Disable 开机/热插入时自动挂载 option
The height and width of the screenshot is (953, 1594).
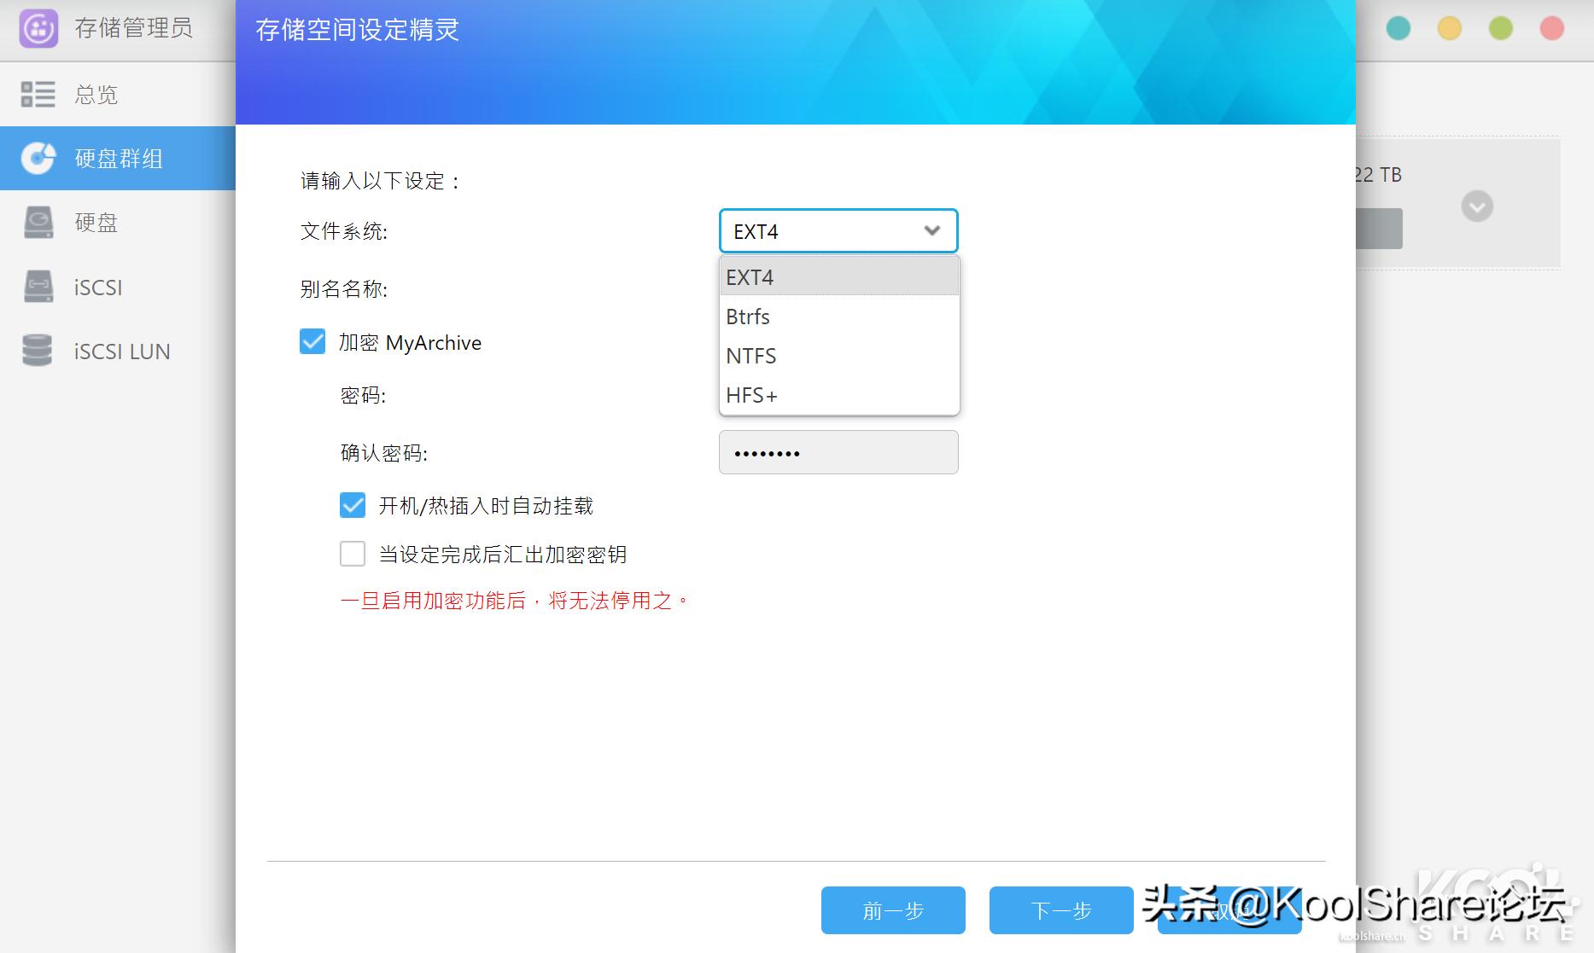(352, 505)
